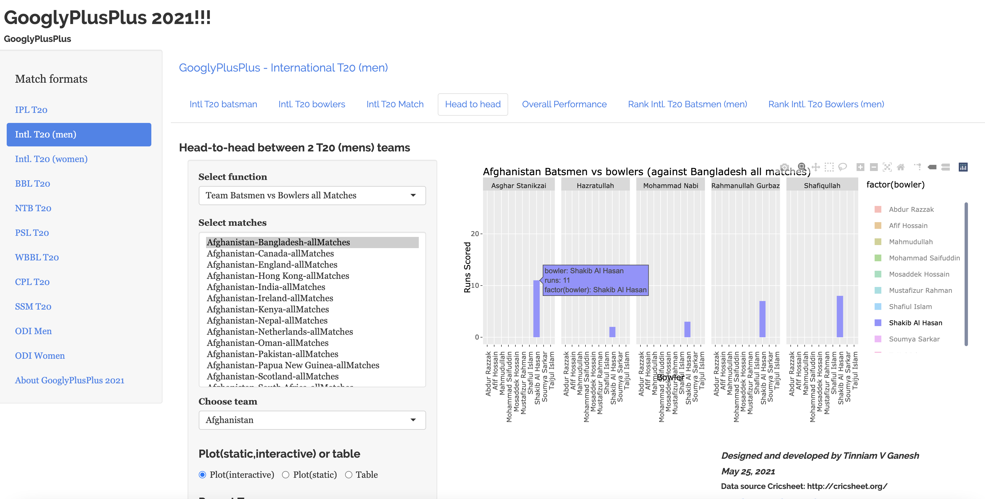The width and height of the screenshot is (985, 499).
Task: Click the plot Zoom out icon
Action: 874,167
